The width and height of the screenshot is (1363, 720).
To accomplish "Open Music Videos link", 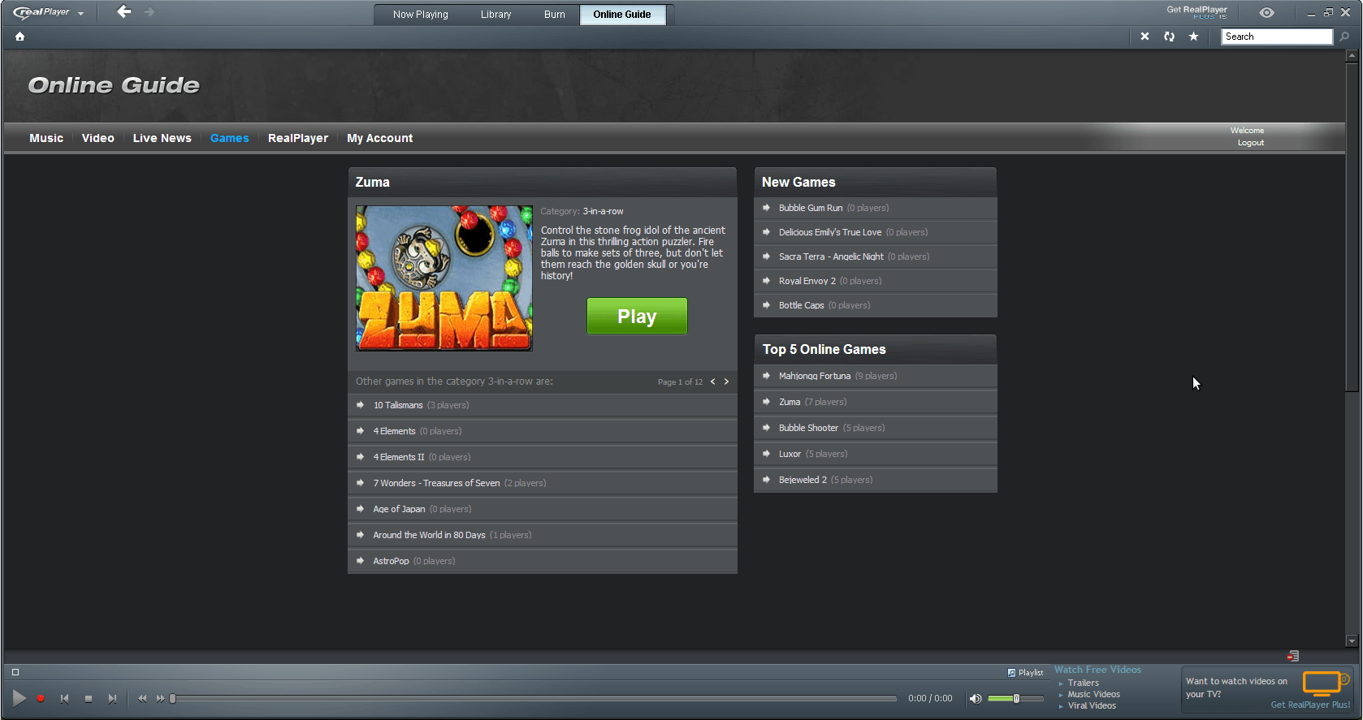I will (x=1093, y=694).
